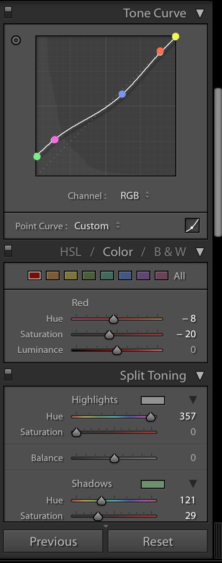The height and width of the screenshot is (563, 222).
Task: Click the Red Hue slider handle
Action: pyautogui.click(x=113, y=319)
